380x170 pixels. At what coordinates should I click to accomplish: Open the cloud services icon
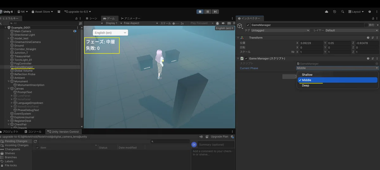(326, 12)
